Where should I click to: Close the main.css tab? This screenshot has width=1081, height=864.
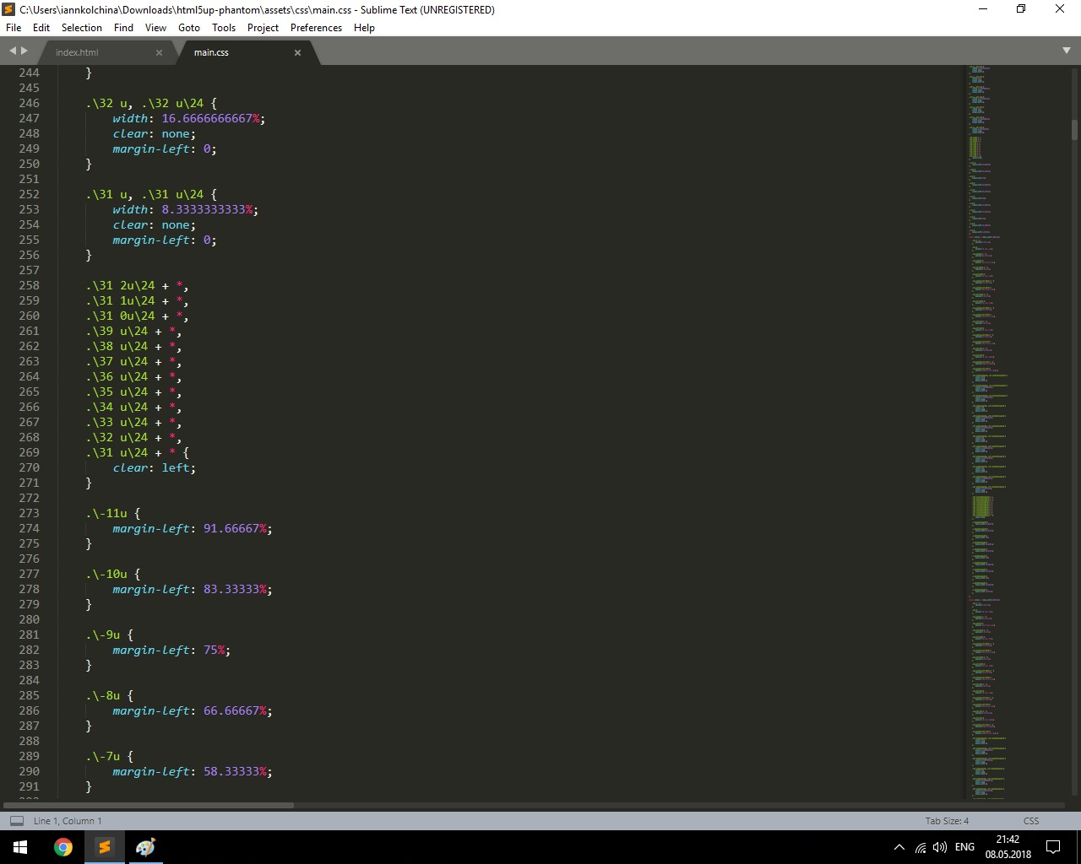pyautogui.click(x=297, y=52)
